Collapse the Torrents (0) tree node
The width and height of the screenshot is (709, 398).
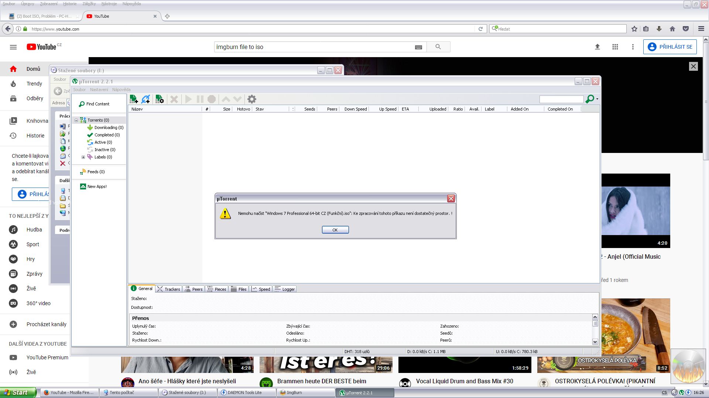tap(76, 120)
